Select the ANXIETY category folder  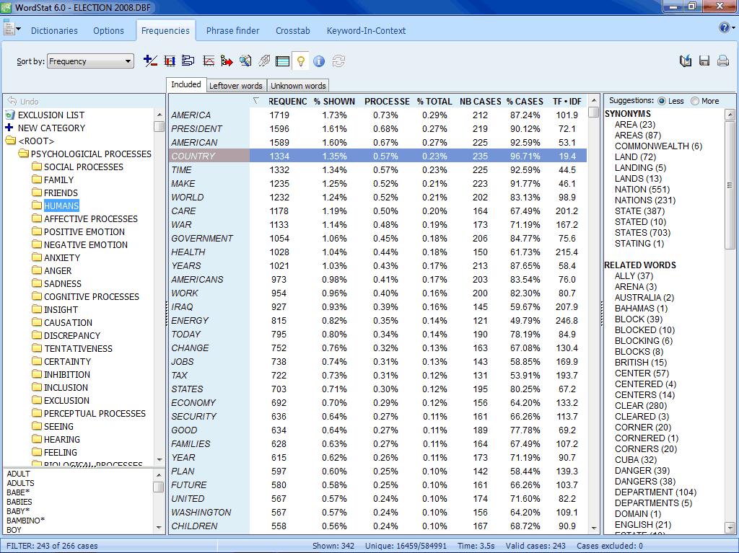[x=62, y=257]
